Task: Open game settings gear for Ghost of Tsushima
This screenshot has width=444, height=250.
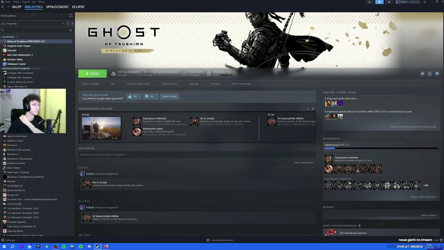Action: (x=422, y=74)
